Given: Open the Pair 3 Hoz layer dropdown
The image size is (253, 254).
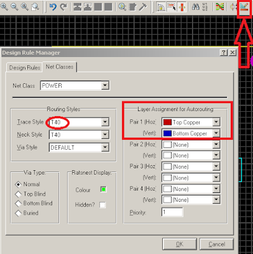Looking at the screenshot, I should click(x=216, y=166).
